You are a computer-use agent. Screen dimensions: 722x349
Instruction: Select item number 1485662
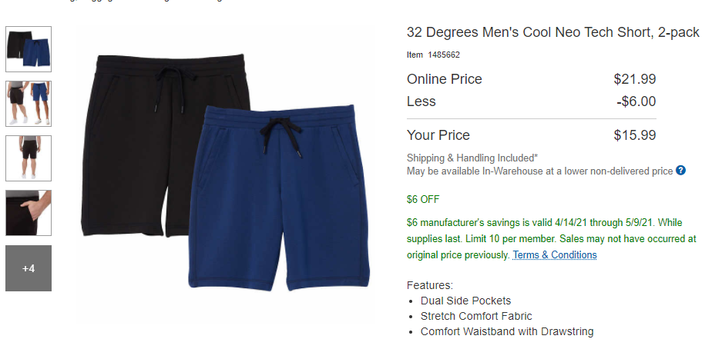[x=444, y=55]
